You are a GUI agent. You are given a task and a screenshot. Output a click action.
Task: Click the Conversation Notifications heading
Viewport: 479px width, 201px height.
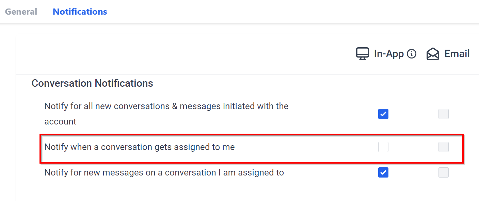point(92,83)
